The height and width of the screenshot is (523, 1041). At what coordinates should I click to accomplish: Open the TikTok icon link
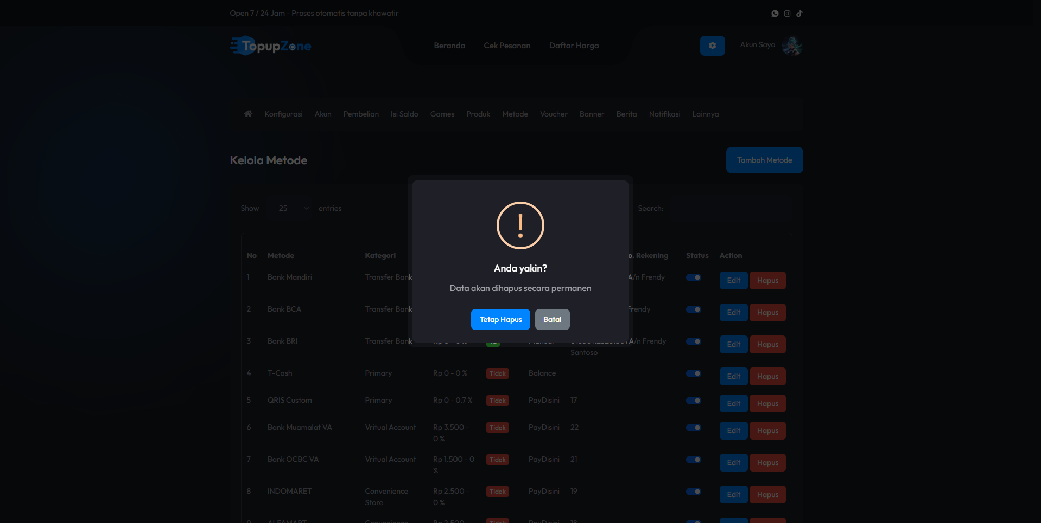click(x=799, y=14)
